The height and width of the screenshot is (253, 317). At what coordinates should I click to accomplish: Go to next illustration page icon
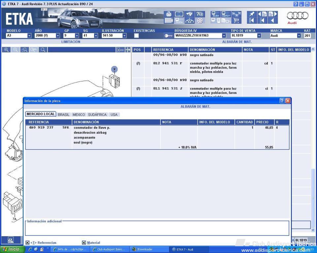273,14
